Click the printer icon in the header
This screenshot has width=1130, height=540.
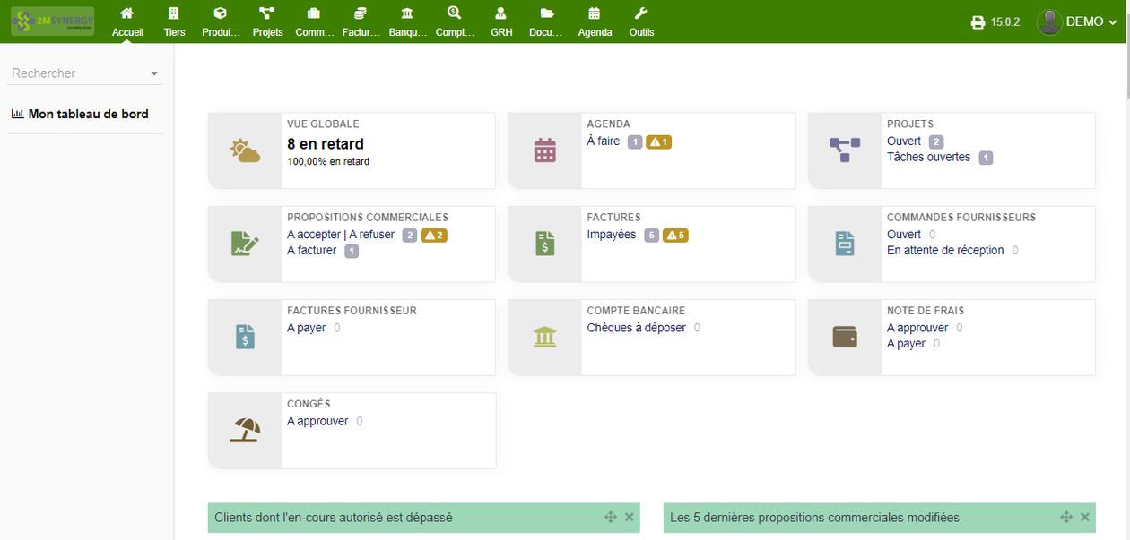[x=977, y=22]
